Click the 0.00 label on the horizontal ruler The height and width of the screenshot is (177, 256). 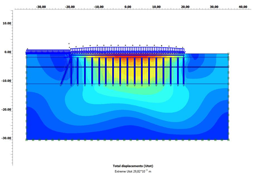tap(128, 7)
